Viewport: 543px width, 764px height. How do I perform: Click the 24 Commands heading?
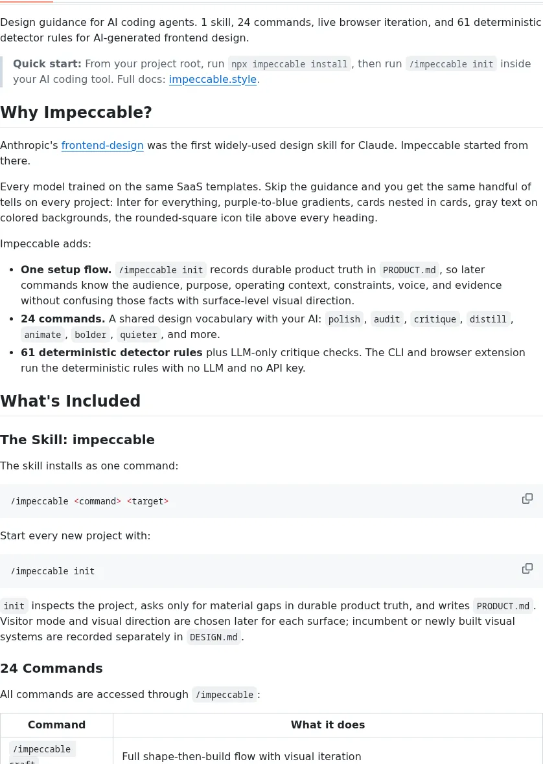coord(51,668)
